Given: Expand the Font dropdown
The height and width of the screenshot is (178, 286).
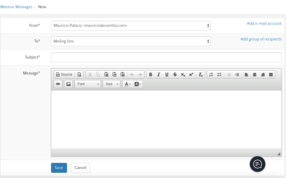Looking at the screenshot, I should pos(88,84).
